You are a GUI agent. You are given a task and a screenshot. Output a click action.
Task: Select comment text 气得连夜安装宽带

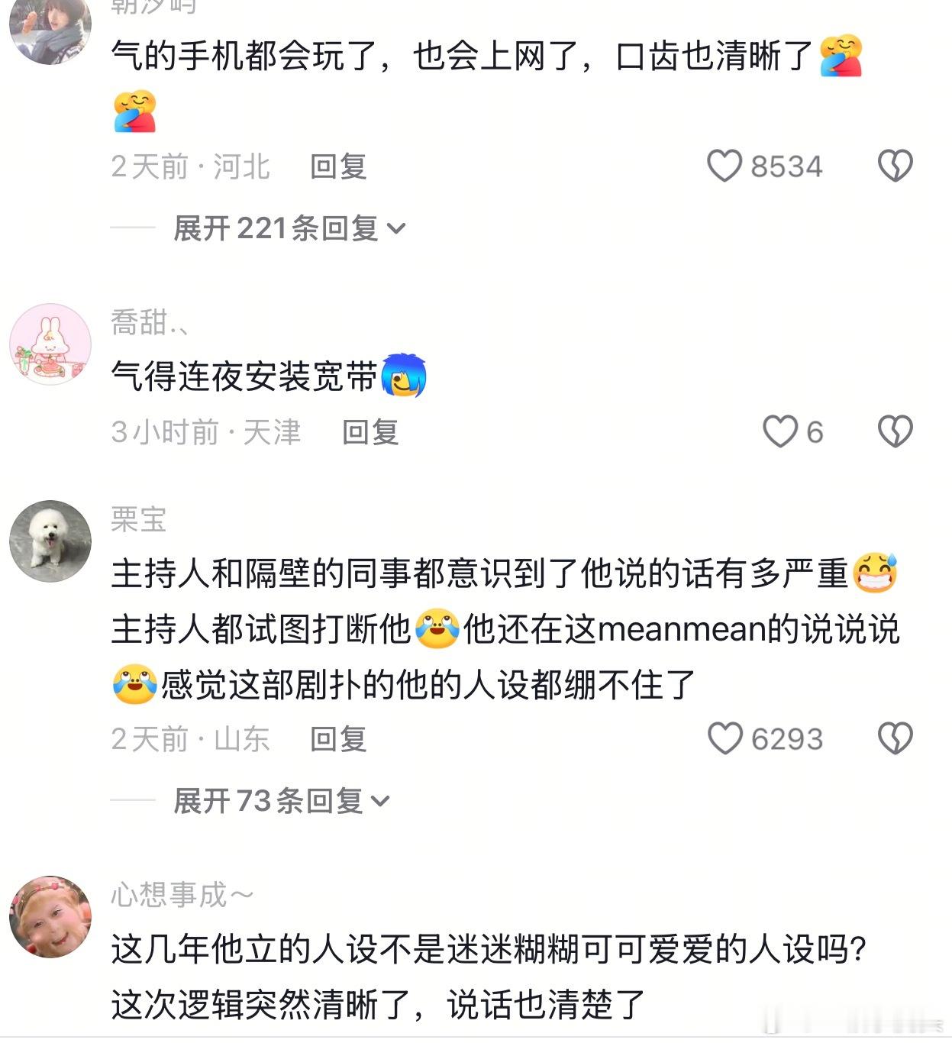(244, 376)
